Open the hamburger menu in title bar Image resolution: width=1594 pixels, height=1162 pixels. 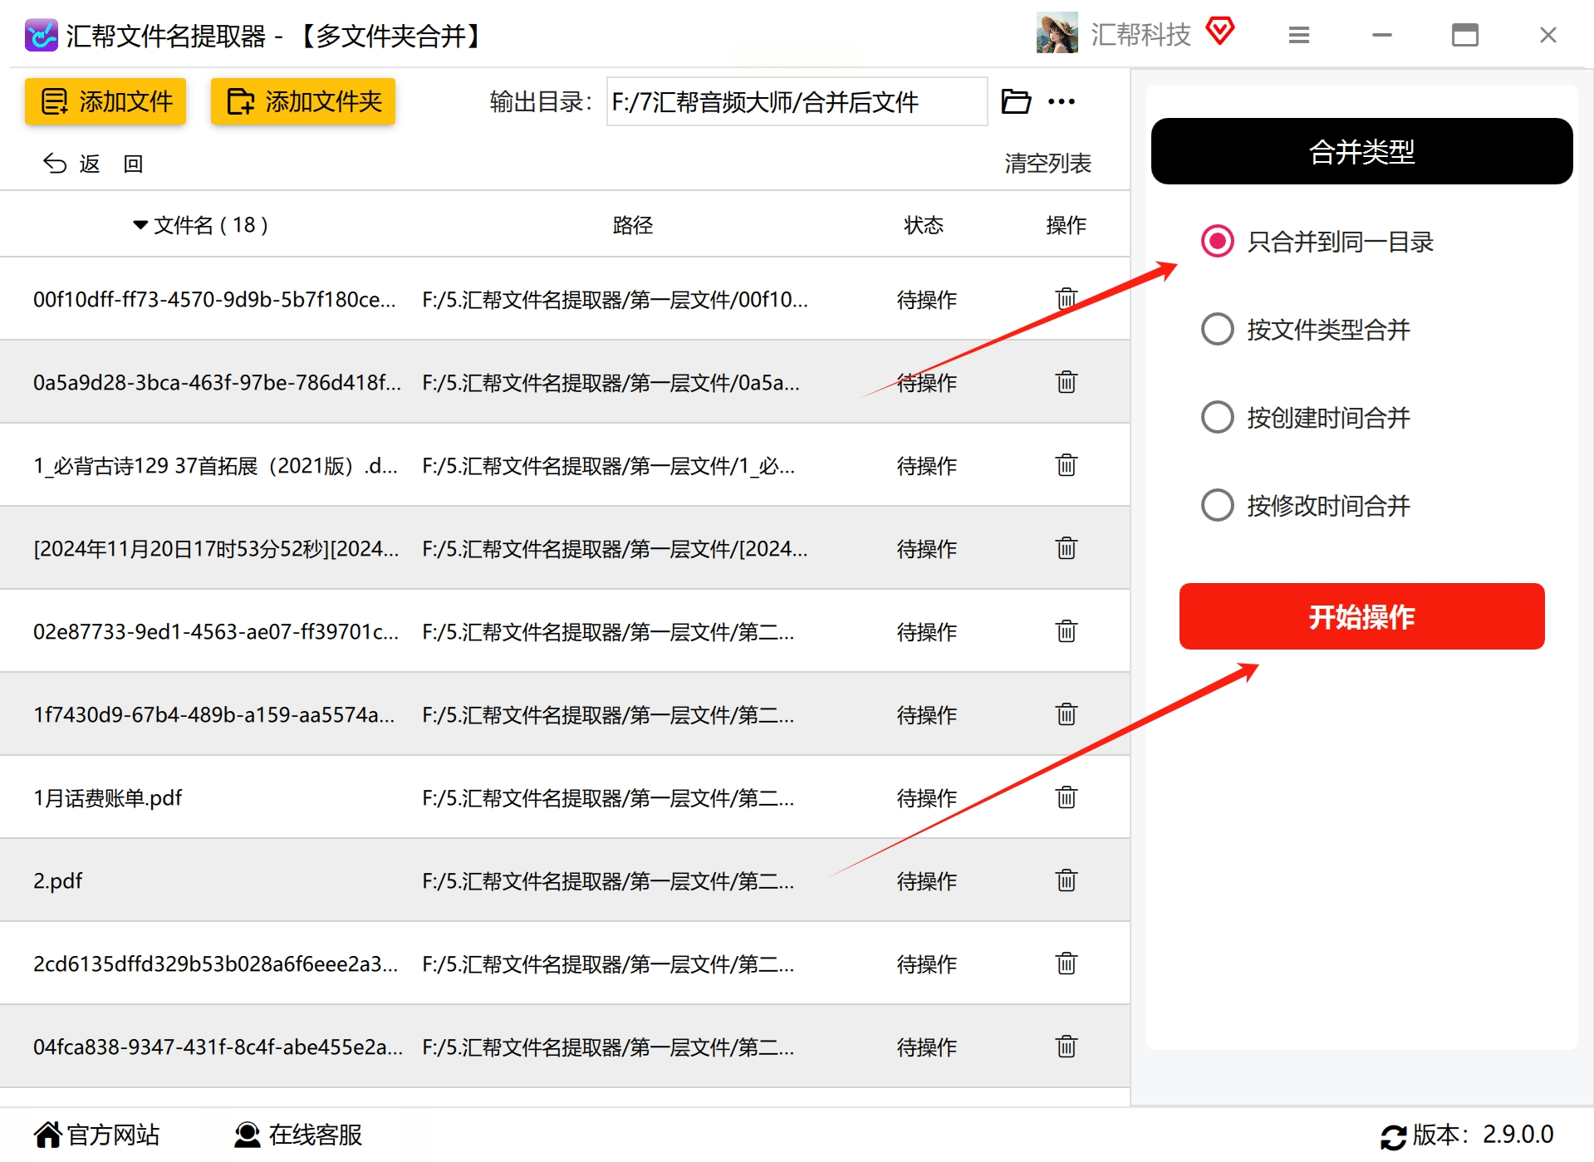pyautogui.click(x=1299, y=35)
